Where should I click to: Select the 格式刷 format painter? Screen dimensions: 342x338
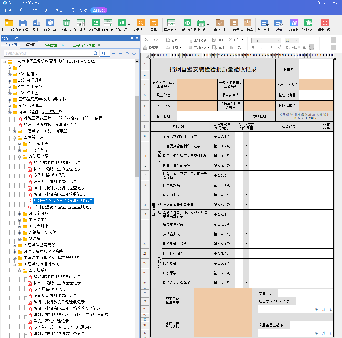click(x=151, y=47)
